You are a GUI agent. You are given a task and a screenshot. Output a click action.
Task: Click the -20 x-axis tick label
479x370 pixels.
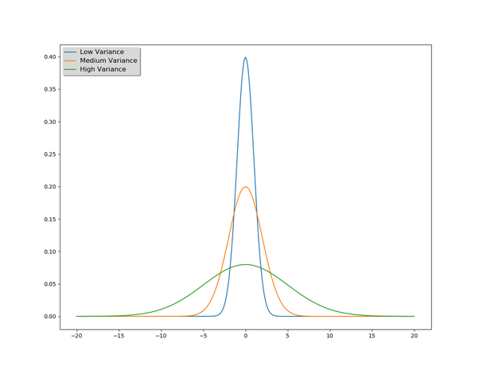pos(76,336)
